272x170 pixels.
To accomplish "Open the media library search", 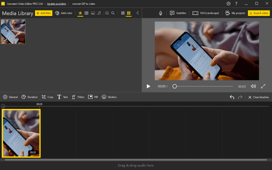I will (x=113, y=13).
